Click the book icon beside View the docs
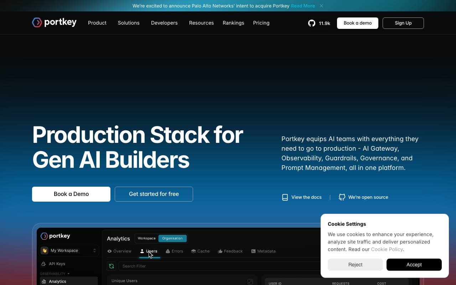Screen dimensions: 456x285 tap(285, 197)
